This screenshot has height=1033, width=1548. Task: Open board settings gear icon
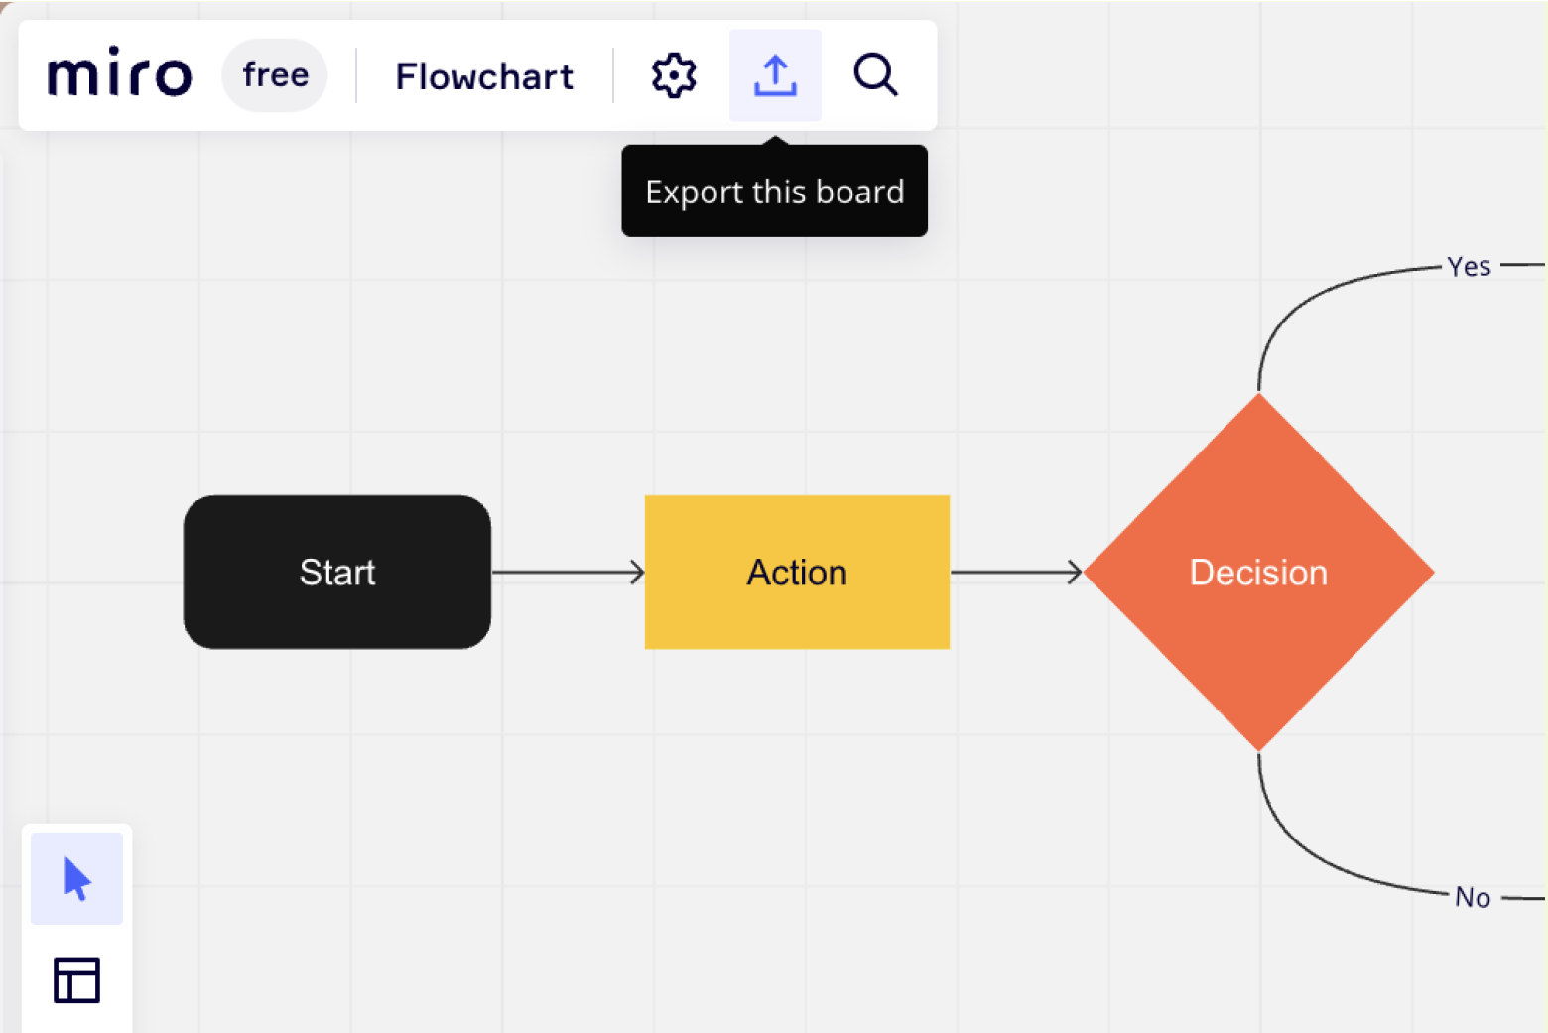[x=674, y=75]
